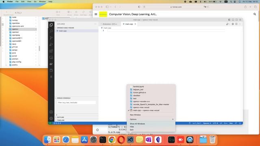260x146 pixels.
Task: Click the Run code play icon in editor toolbar
Action: [227, 24]
